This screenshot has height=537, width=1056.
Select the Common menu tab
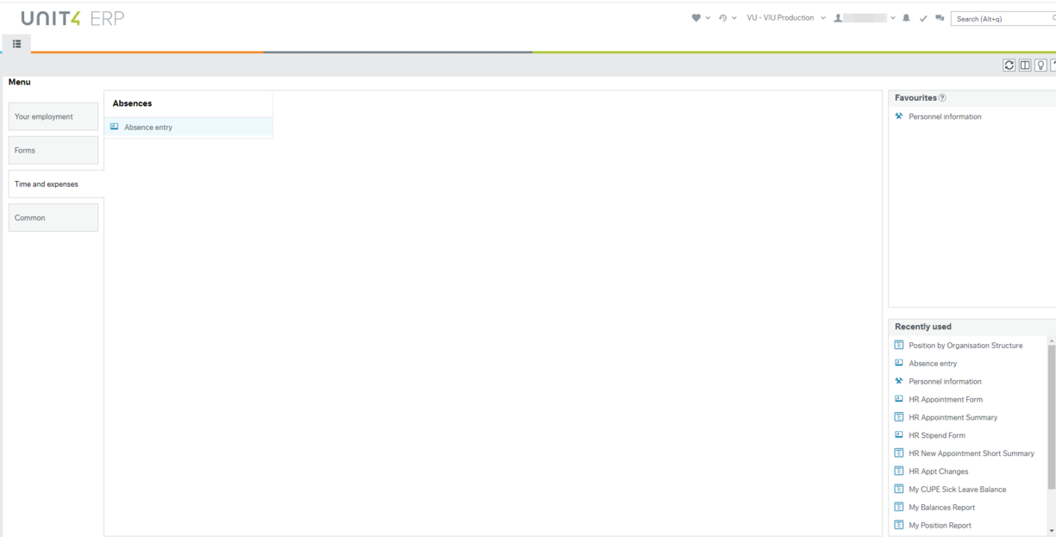[x=53, y=218]
